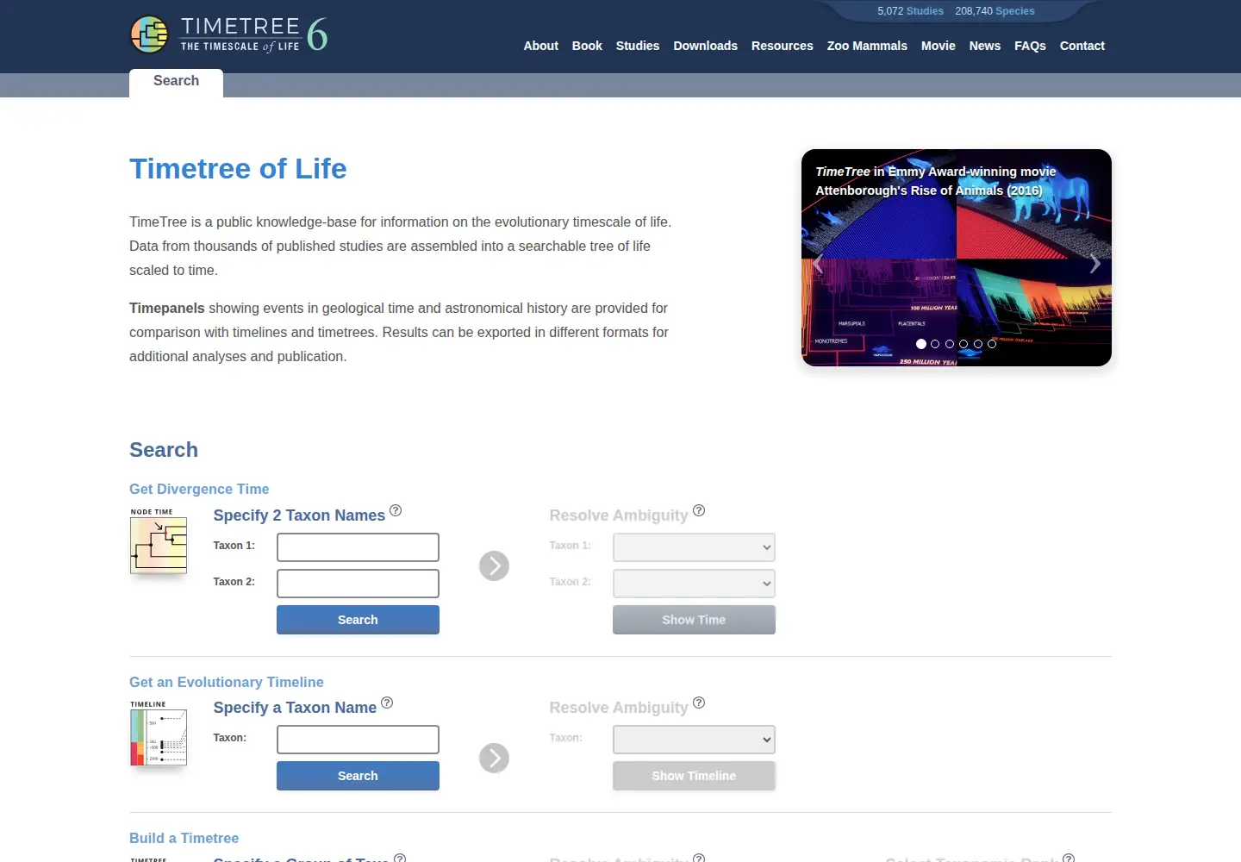Select the third carousel dot indicator
The image size is (1241, 862).
point(950,344)
